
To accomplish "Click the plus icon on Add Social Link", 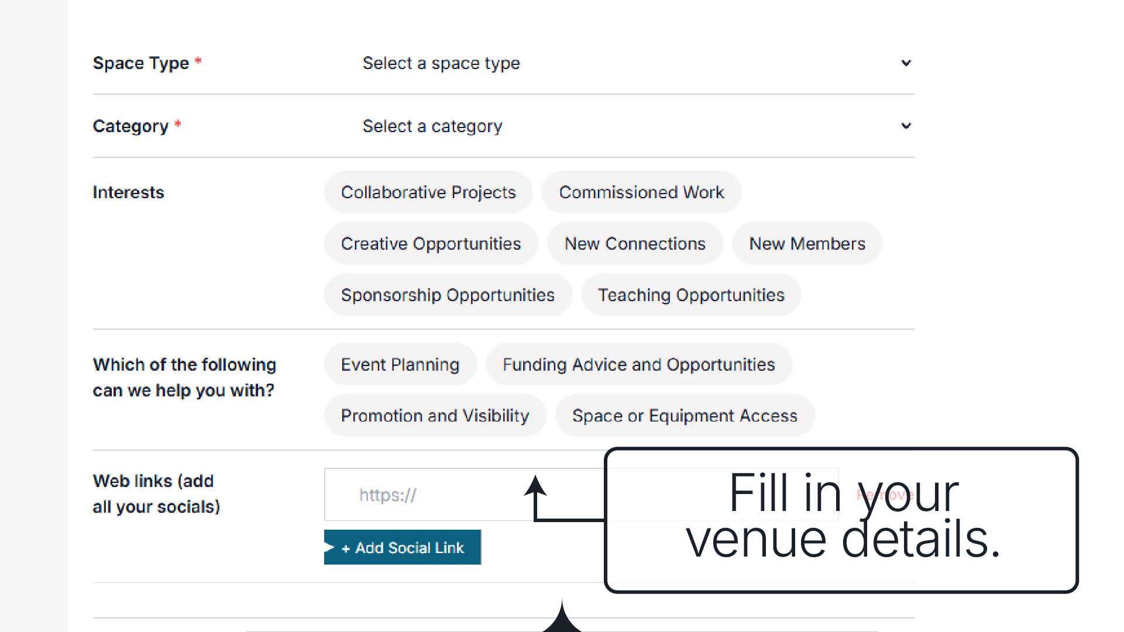I will 346,548.
